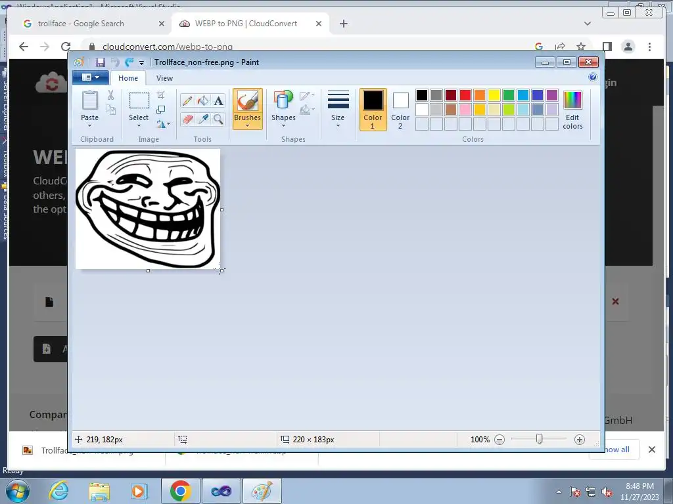The width and height of the screenshot is (673, 504).
Task: Activate the rectangular Select tool
Action: coord(139,100)
